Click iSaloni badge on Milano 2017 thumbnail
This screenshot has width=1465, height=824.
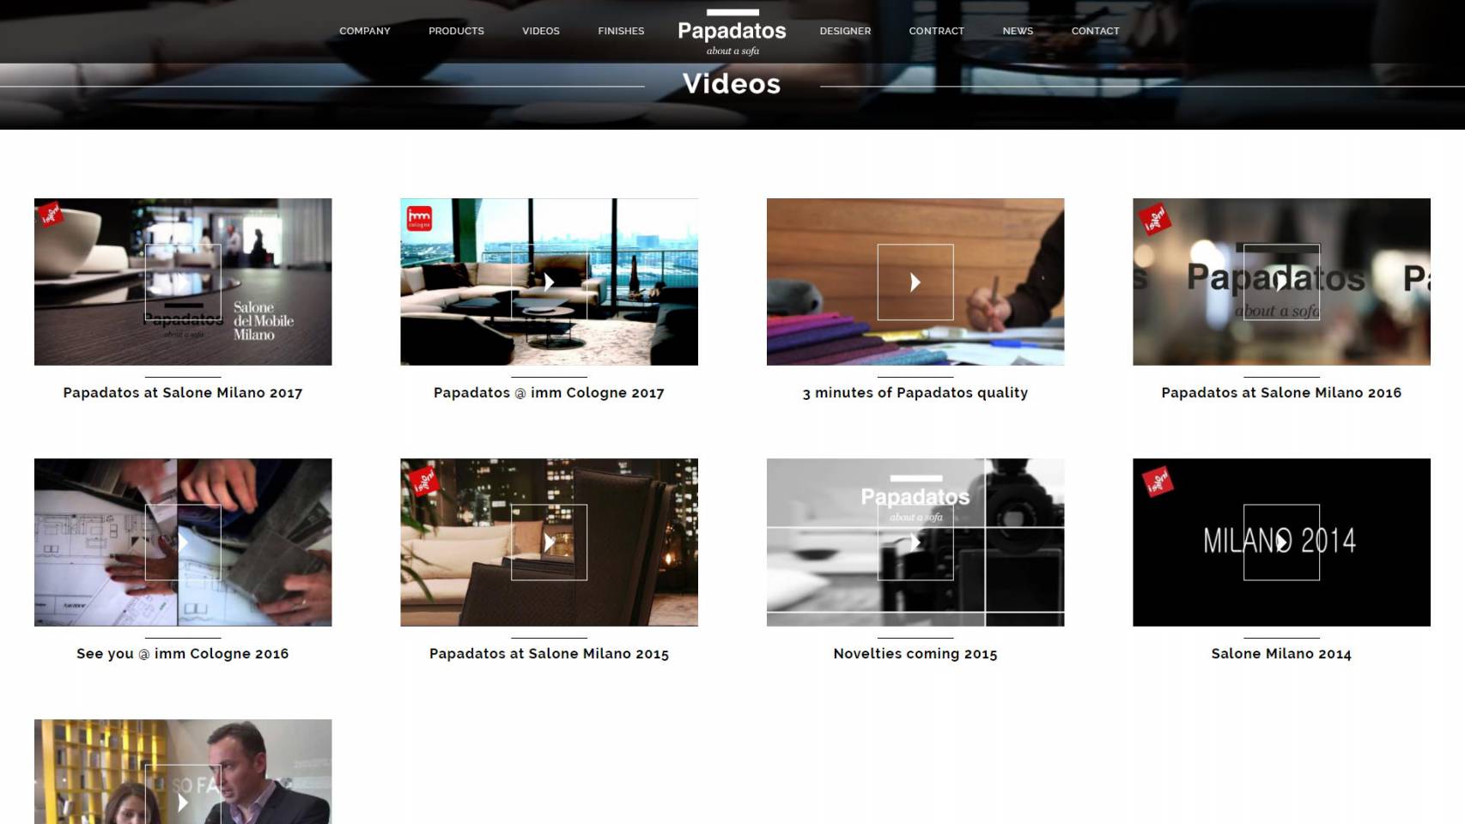point(51,214)
